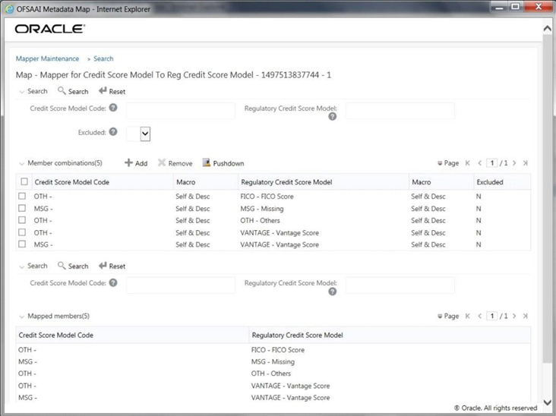Open Page menu icon for Mapped members
The width and height of the screenshot is (556, 416).
click(x=440, y=317)
